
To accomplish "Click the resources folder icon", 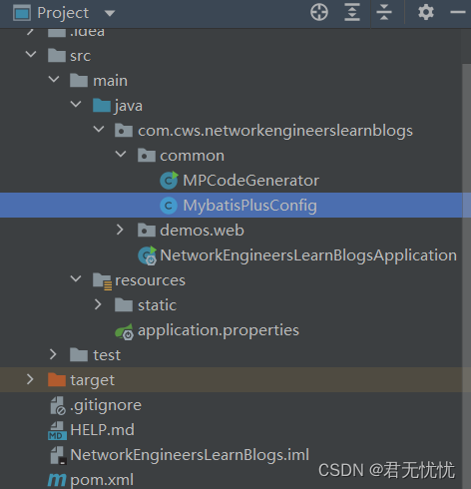I will pyautogui.click(x=102, y=281).
